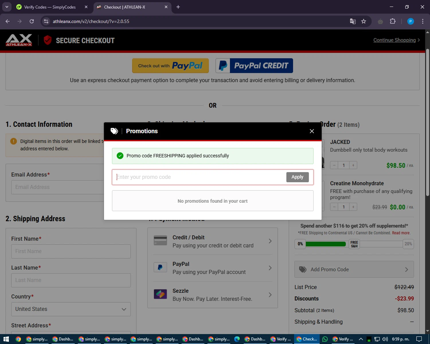The width and height of the screenshot is (430, 344).
Task: Open a new browser tab
Action: click(x=178, y=7)
